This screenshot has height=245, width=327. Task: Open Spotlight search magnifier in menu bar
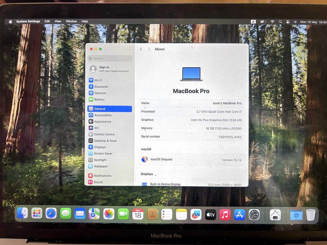(280, 22)
